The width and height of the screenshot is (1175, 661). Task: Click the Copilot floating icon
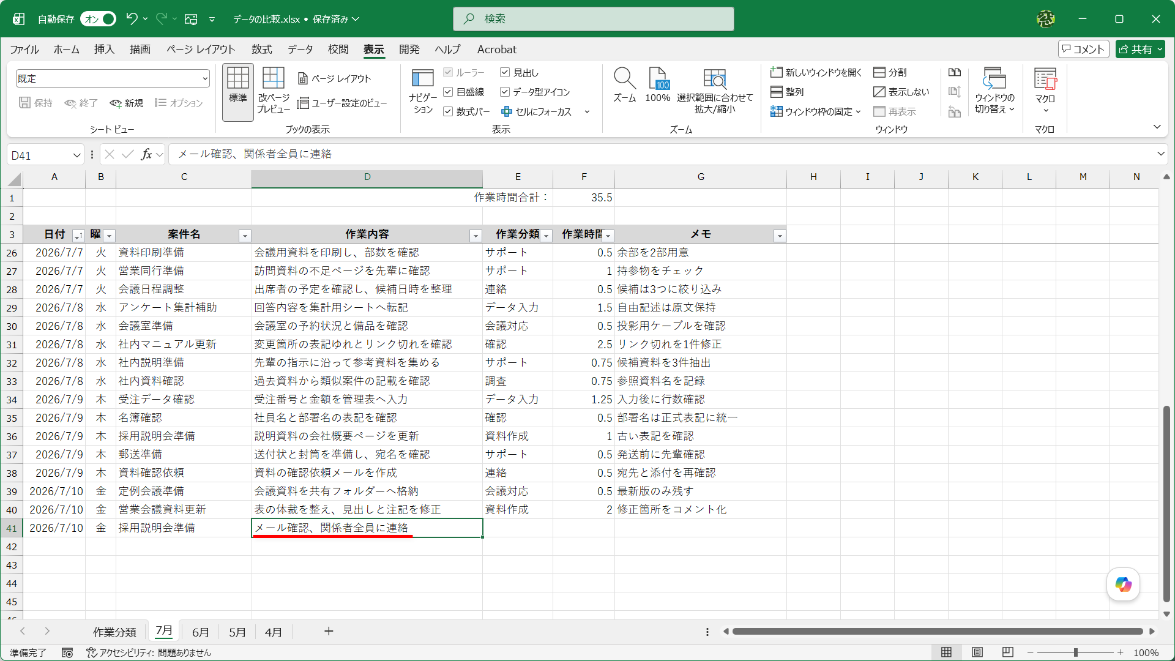pyautogui.click(x=1123, y=584)
